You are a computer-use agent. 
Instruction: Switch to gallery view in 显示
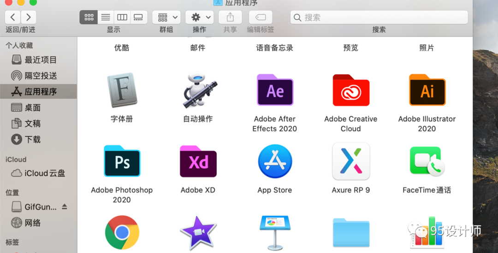(x=139, y=17)
